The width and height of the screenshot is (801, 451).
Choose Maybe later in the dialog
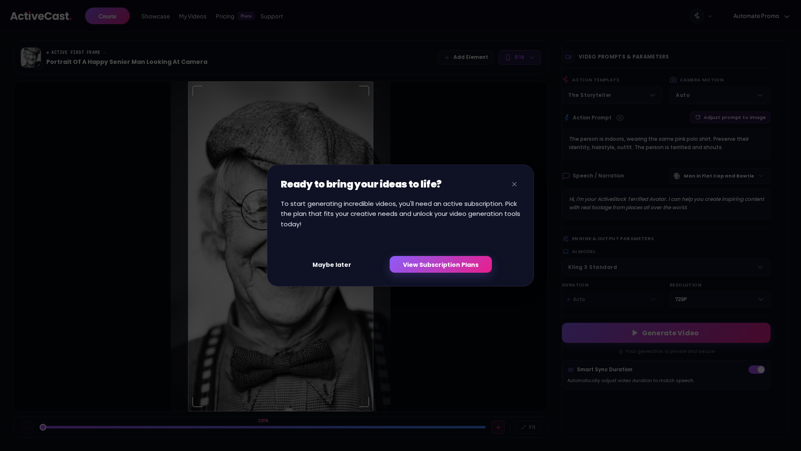pyautogui.click(x=332, y=265)
